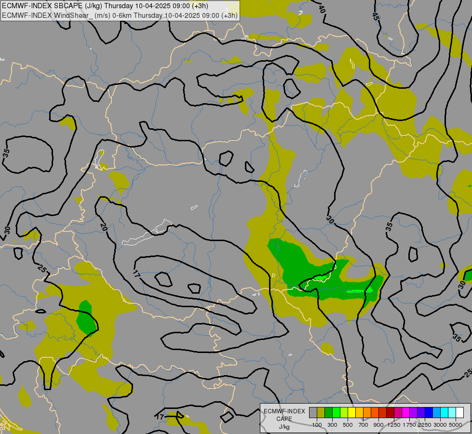472x434 pixels.
Task: Click the 1250 legend value
Action: tap(394, 425)
